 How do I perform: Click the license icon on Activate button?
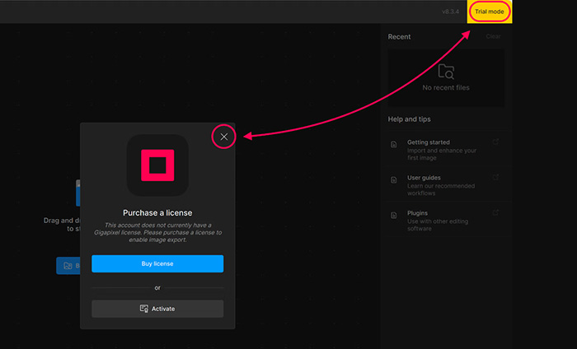tap(144, 309)
